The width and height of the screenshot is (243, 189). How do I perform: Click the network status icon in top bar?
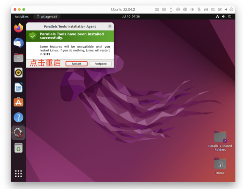217,16
